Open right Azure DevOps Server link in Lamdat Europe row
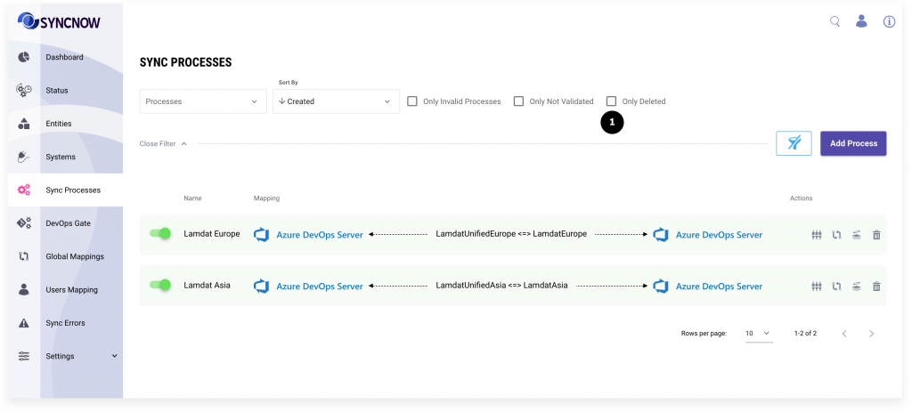 click(x=719, y=235)
